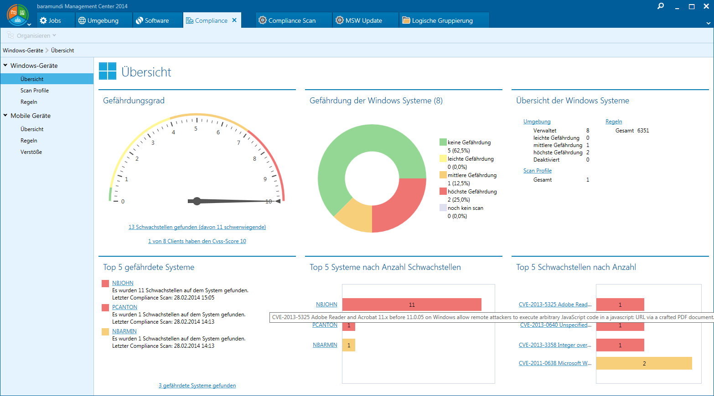The width and height of the screenshot is (714, 396).
Task: Collapse the Mobile Geräte tree node
Action: click(5, 115)
